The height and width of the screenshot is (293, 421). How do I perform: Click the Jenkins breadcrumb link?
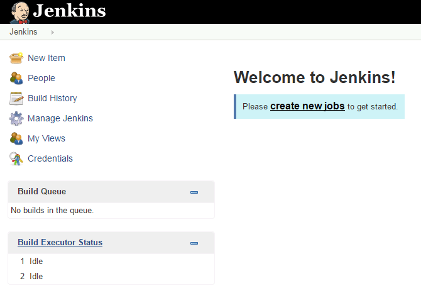(x=23, y=32)
